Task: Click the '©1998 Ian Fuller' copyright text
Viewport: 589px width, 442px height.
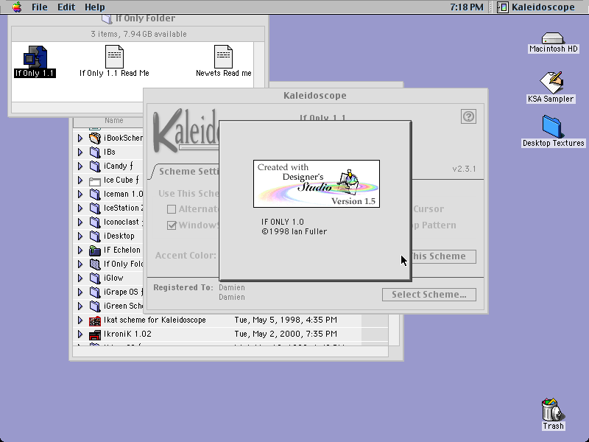Action: [294, 231]
